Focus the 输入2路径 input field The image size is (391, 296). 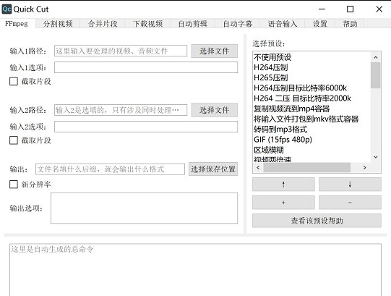tap(121, 110)
